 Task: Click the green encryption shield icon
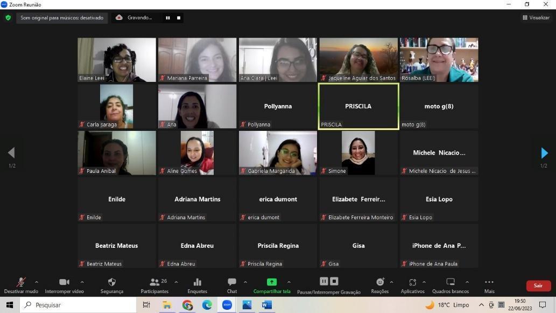pos(8,18)
